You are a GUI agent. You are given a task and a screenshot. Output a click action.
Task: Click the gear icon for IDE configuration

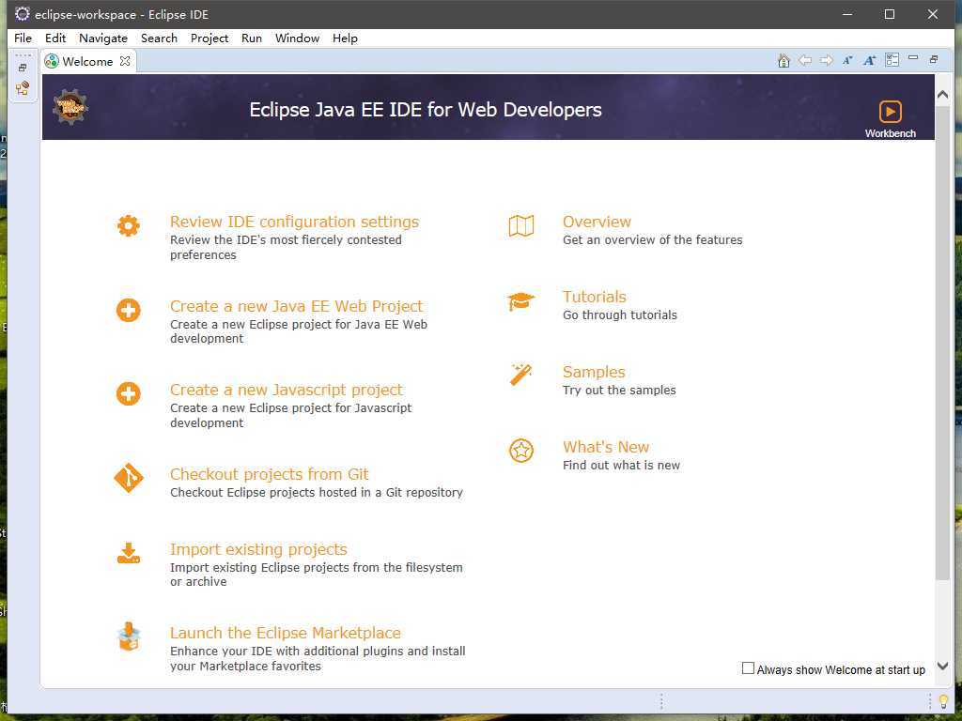click(128, 225)
